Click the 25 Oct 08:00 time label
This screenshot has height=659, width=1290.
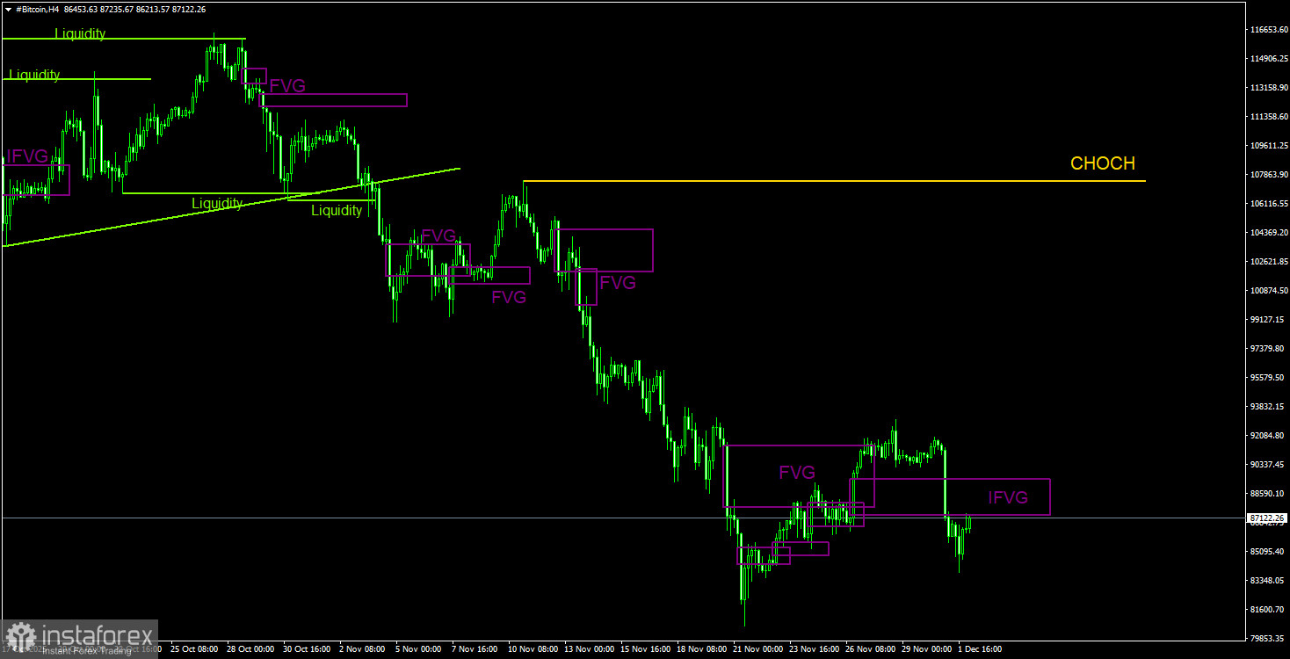pyautogui.click(x=194, y=649)
